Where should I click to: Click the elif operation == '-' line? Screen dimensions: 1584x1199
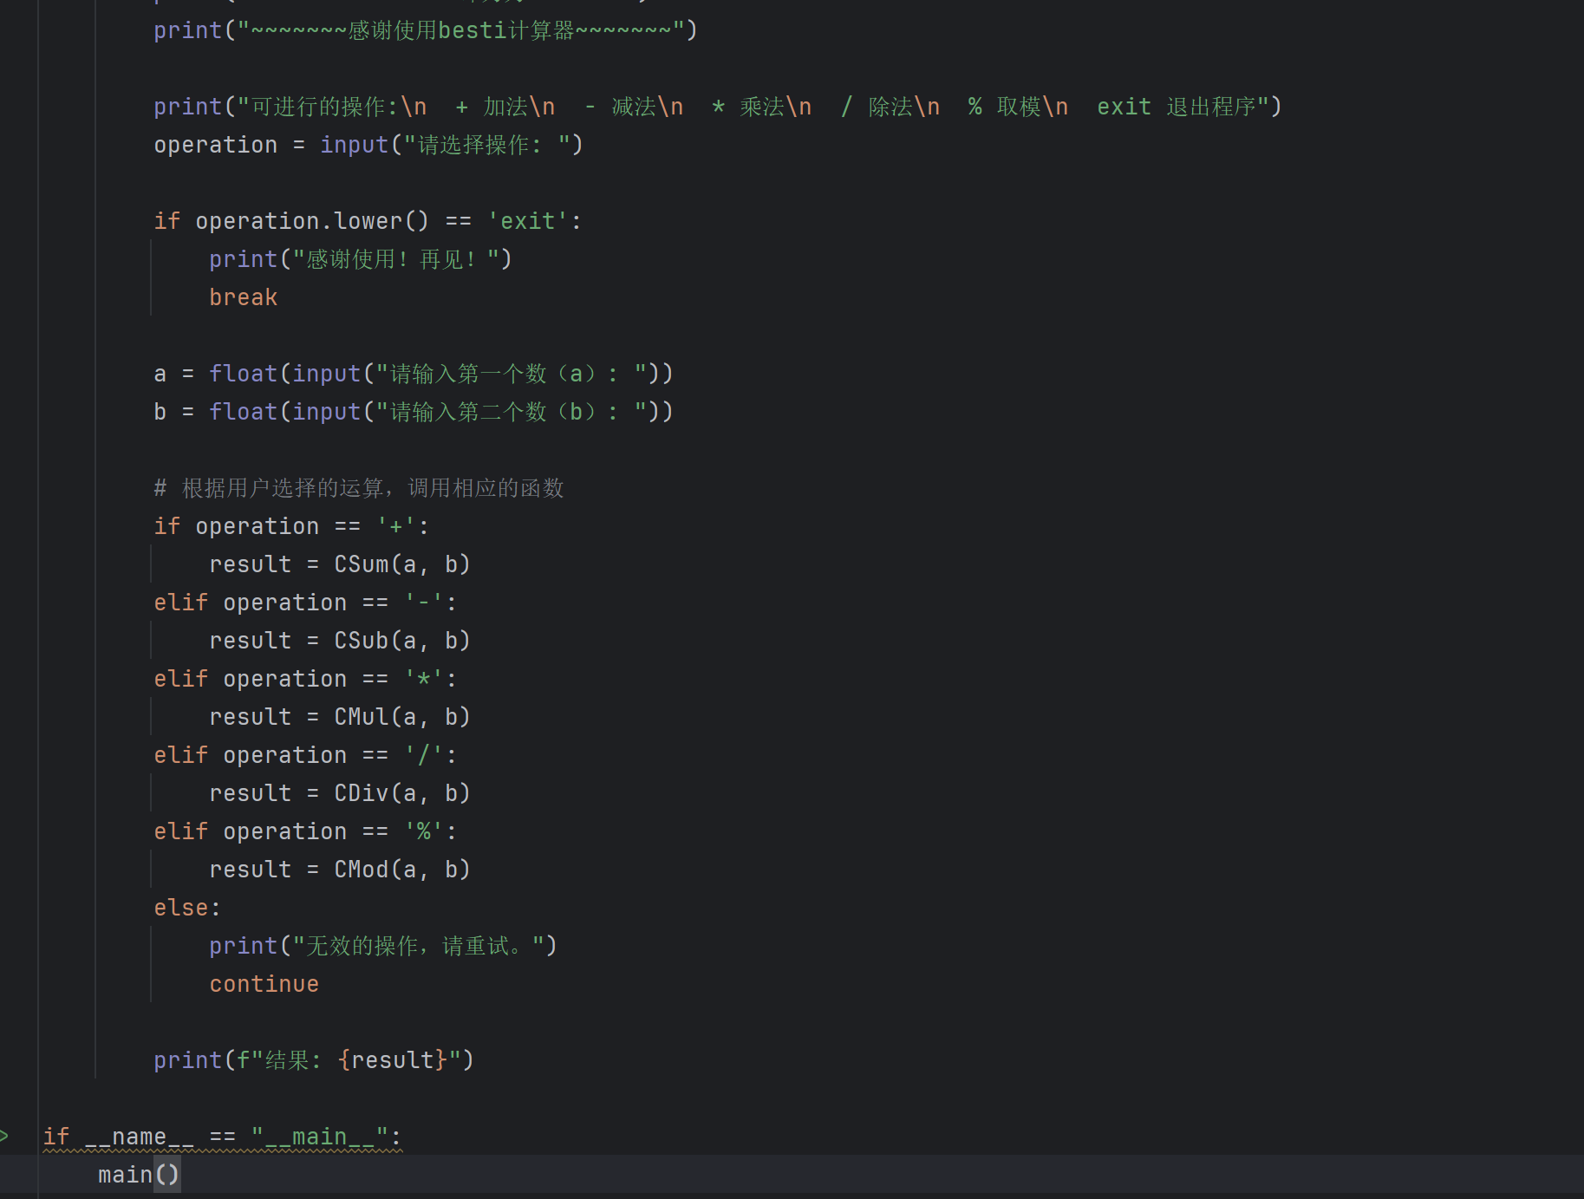pos(305,603)
